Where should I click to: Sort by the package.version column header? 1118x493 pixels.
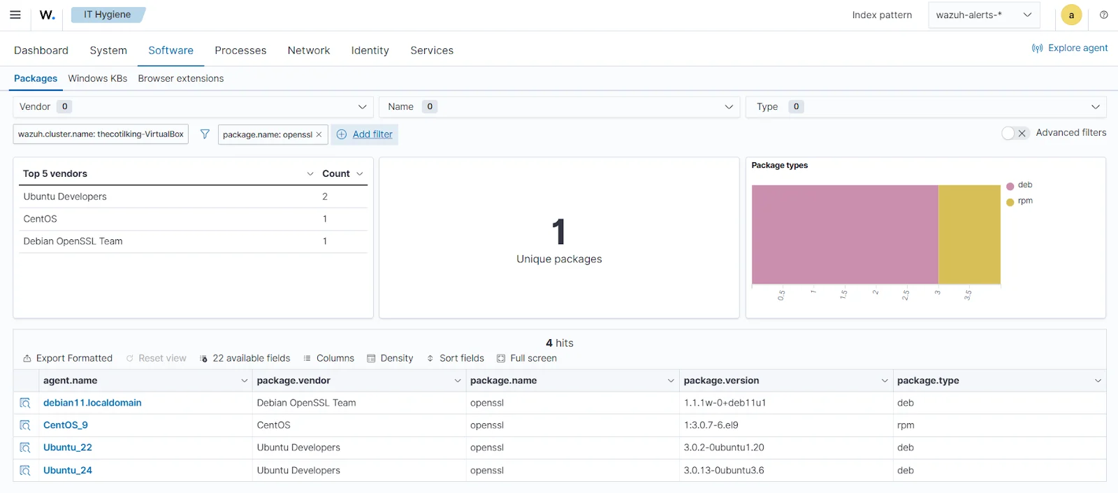(x=721, y=380)
